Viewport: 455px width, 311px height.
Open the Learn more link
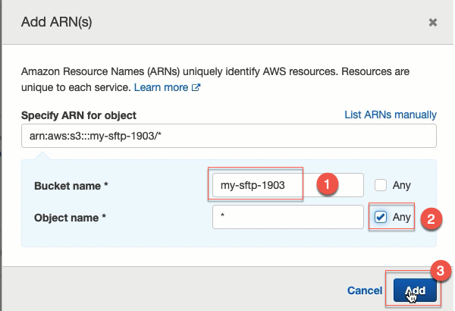tap(161, 87)
